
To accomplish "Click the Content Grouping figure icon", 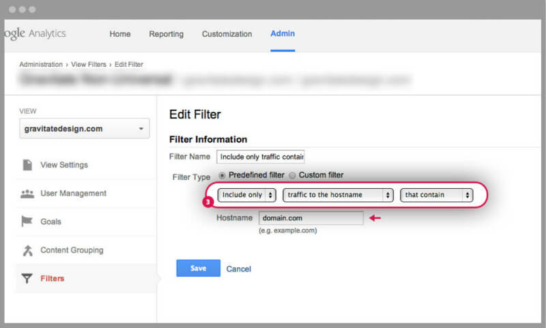I will point(27,250).
